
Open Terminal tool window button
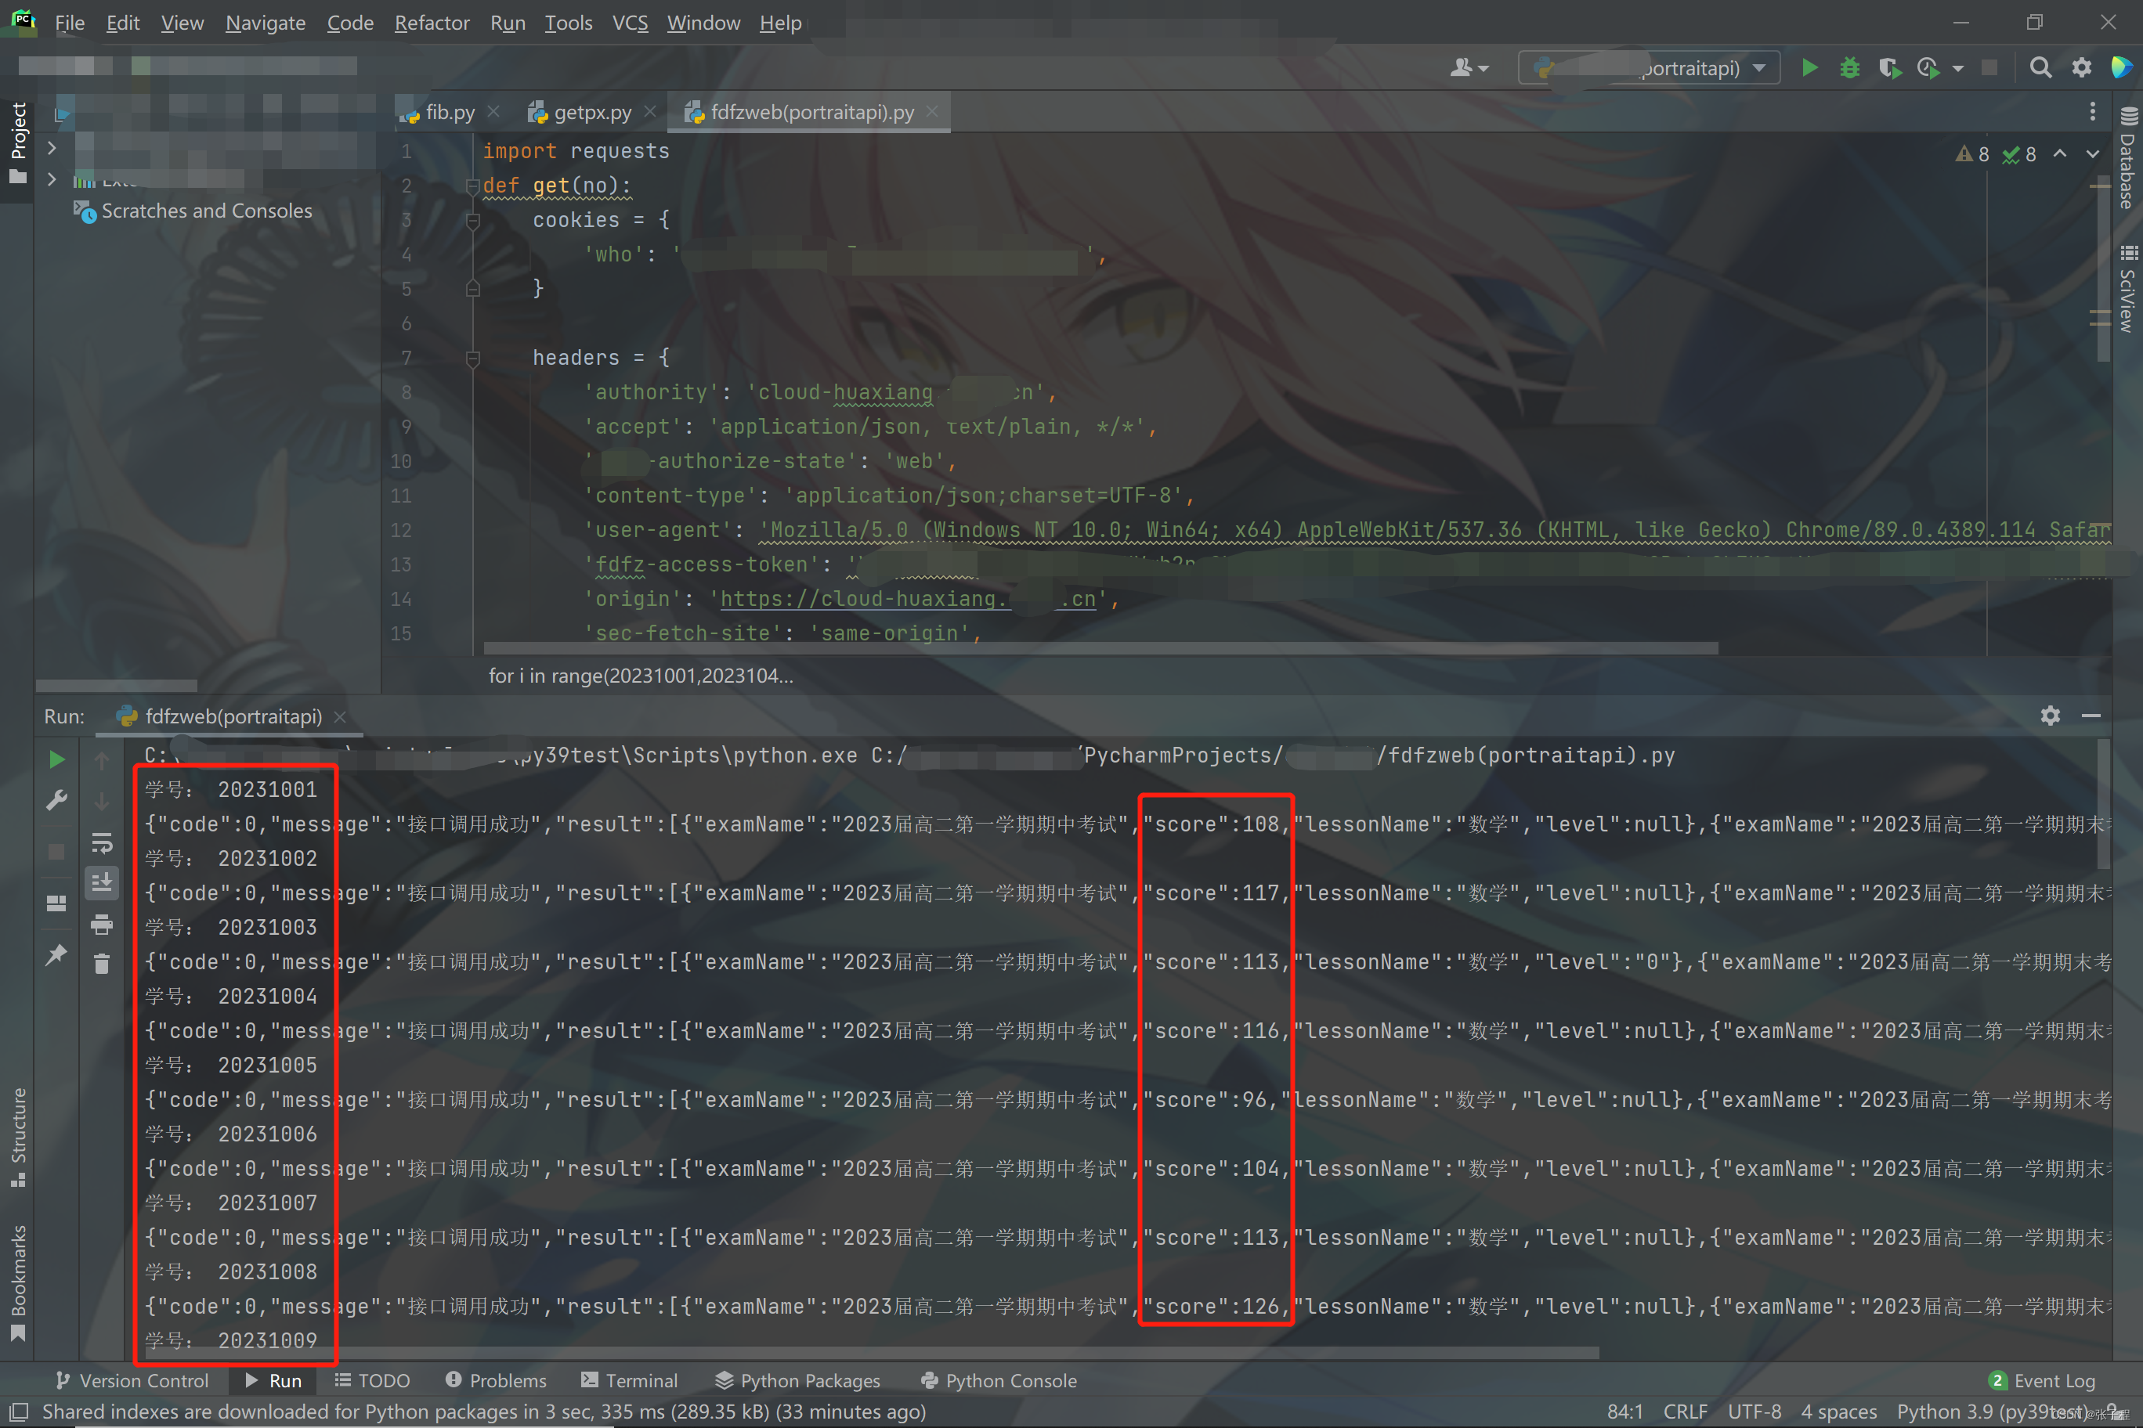629,1381
